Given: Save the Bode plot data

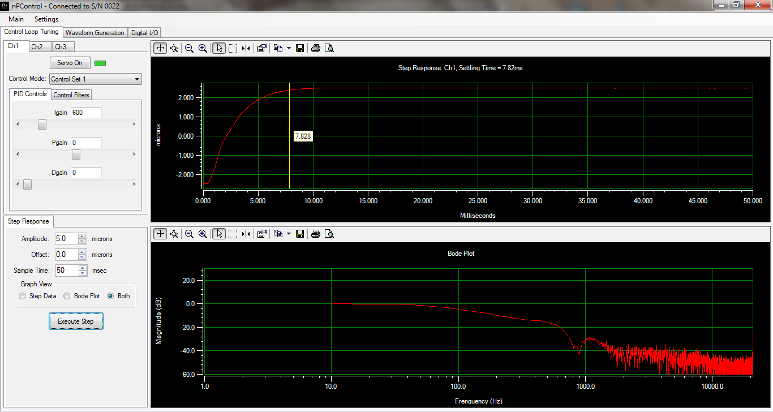Looking at the screenshot, I should coord(300,233).
